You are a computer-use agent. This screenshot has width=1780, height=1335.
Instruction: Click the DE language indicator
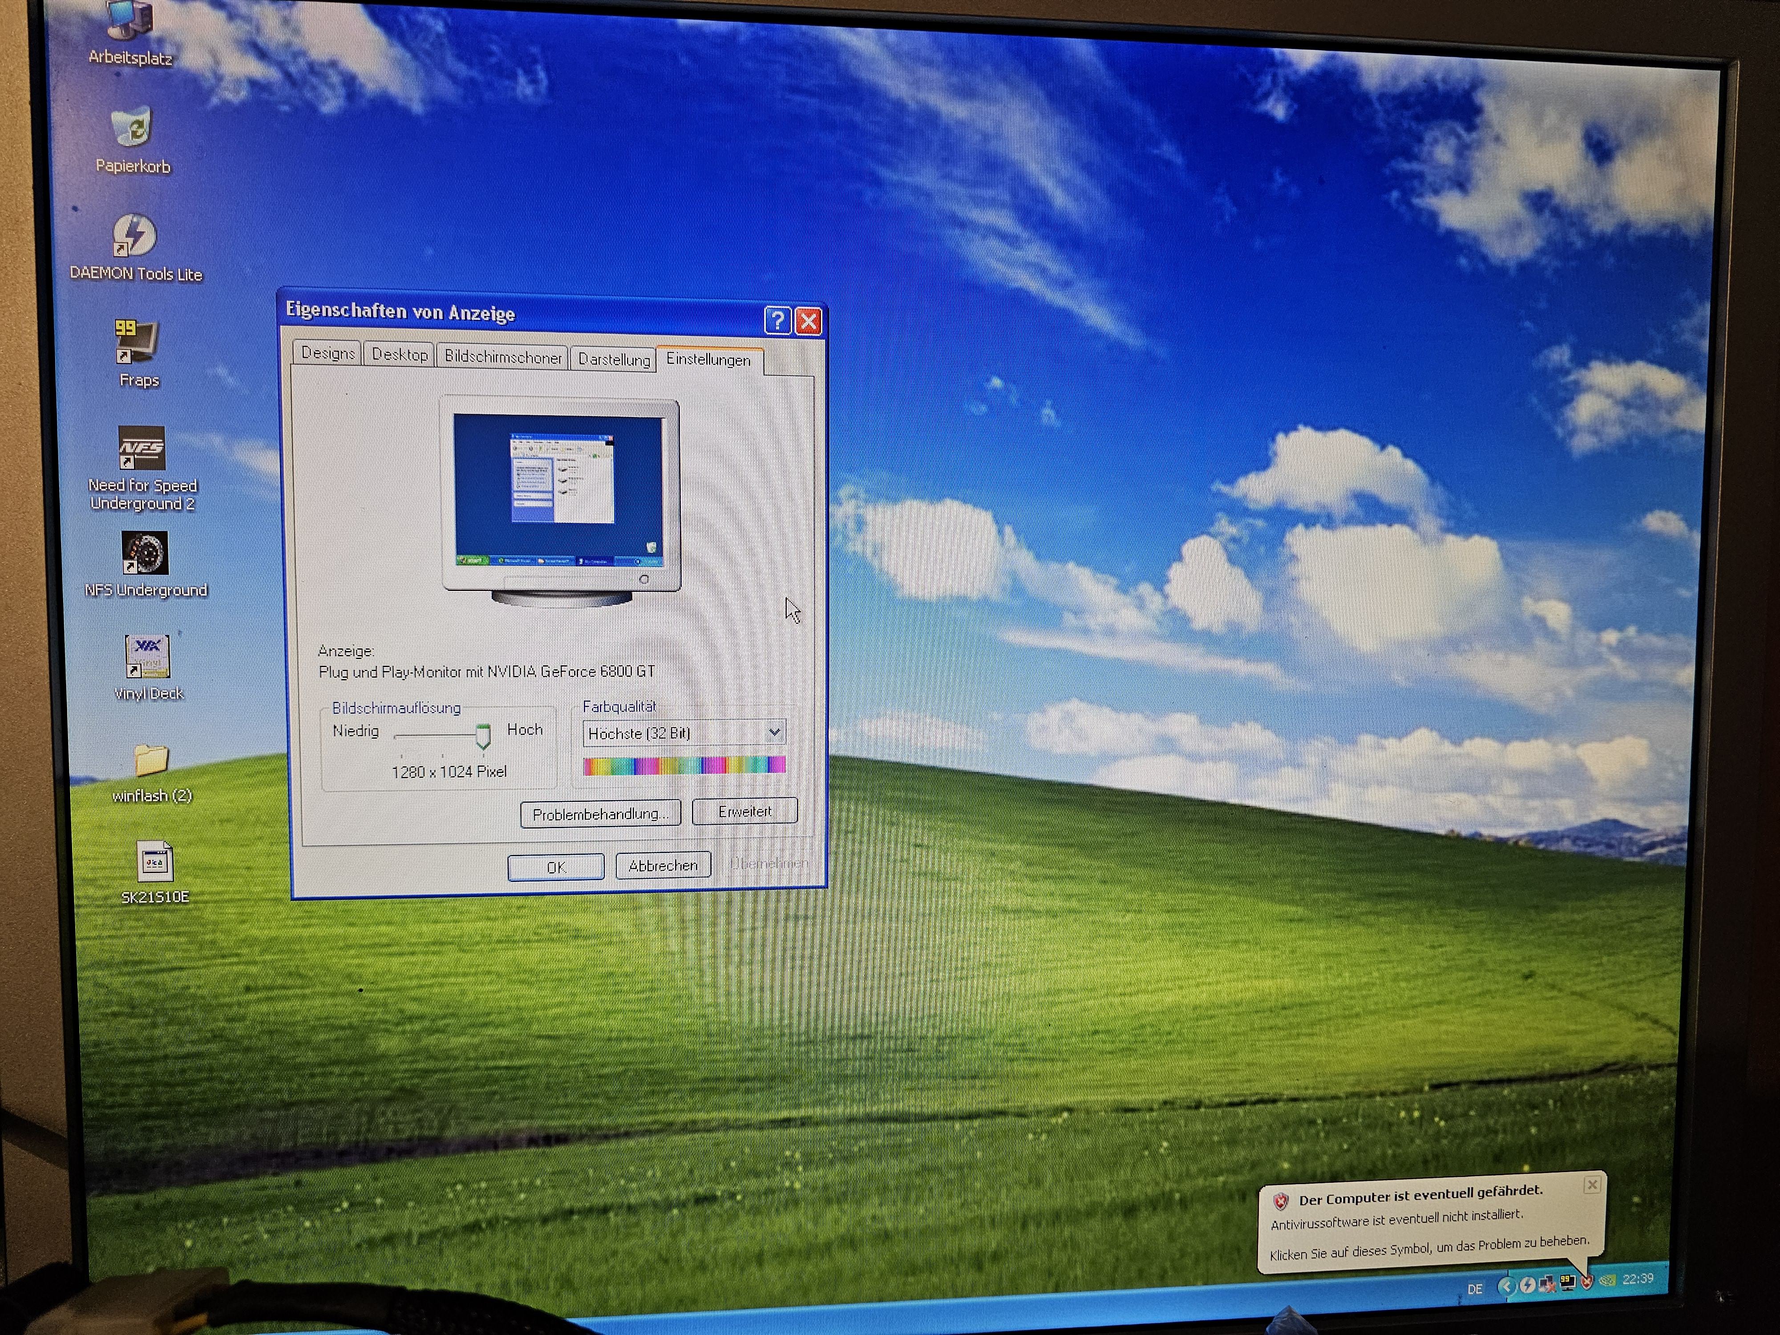1475,1289
